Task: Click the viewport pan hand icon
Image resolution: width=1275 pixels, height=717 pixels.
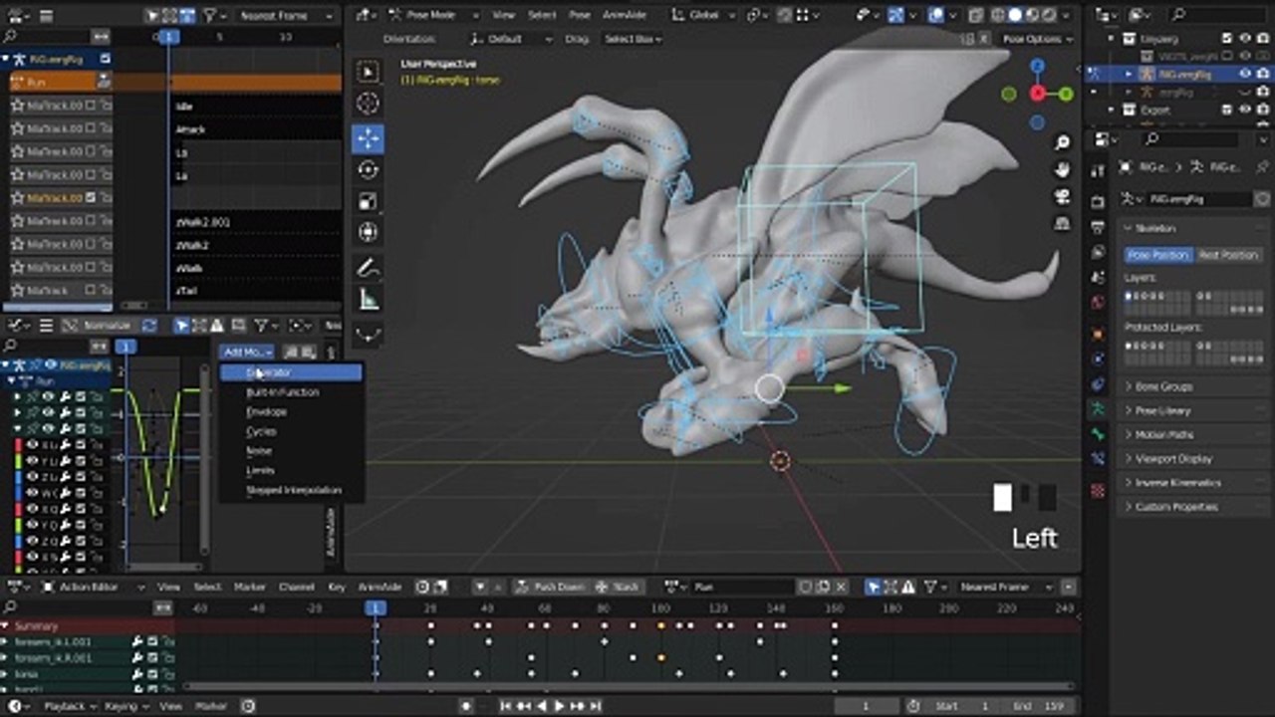Action: point(1063,169)
